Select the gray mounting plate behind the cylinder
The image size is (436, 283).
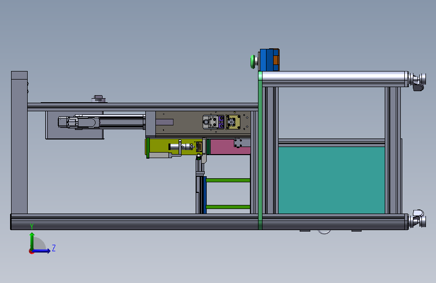tap(74, 125)
